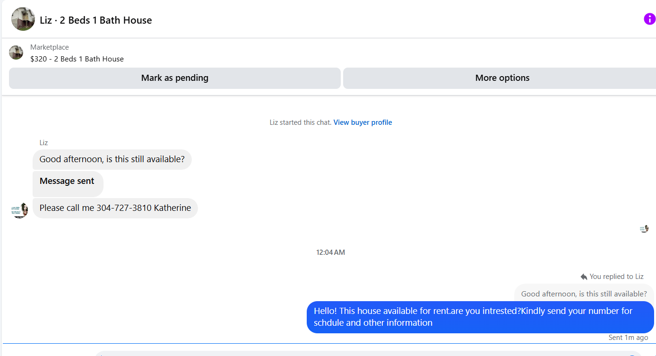Select the message with phone number 304-727-3810
This screenshot has height=356, width=656.
115,208
